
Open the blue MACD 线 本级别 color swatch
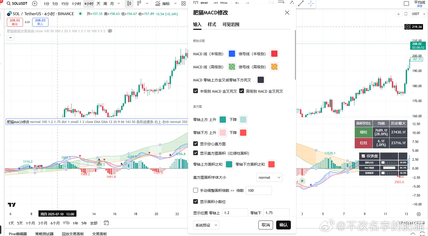point(232,54)
